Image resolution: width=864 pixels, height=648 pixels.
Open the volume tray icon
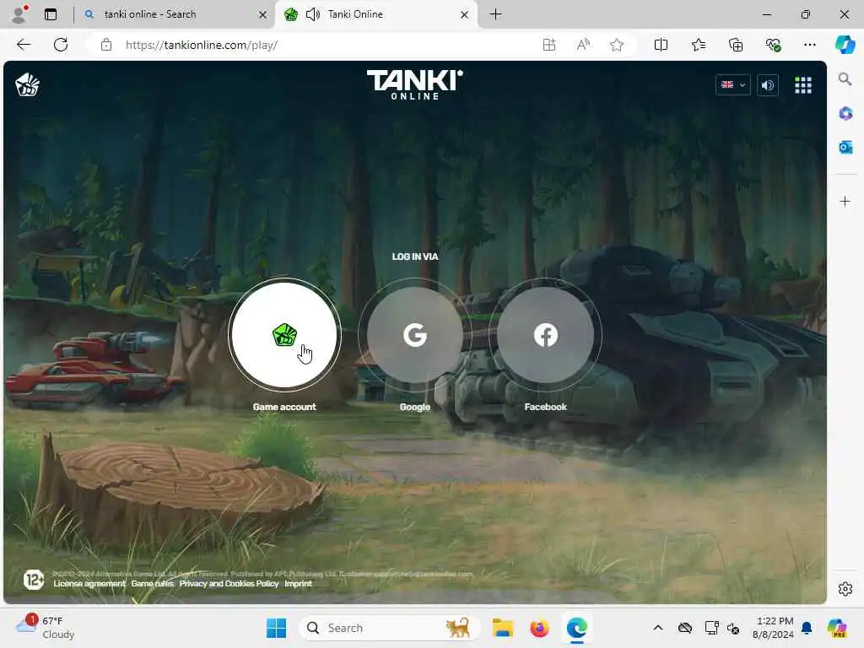[733, 628]
